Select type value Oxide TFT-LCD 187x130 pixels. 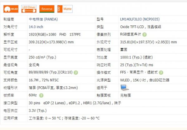pos(132,27)
